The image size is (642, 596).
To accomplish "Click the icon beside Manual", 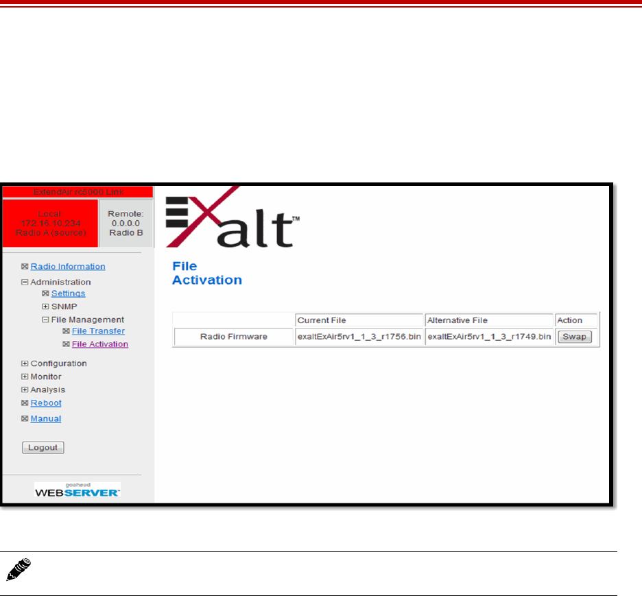I will [25, 419].
